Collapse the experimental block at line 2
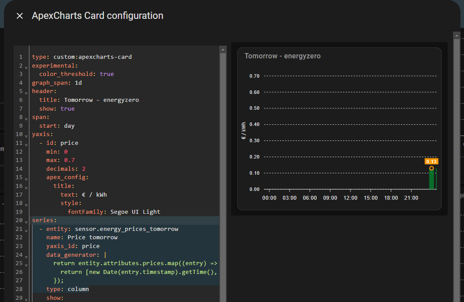The width and height of the screenshot is (464, 302). pyautogui.click(x=26, y=68)
